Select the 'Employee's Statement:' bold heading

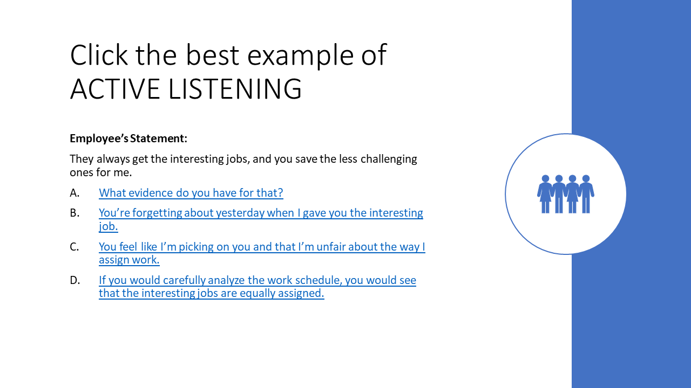(128, 138)
